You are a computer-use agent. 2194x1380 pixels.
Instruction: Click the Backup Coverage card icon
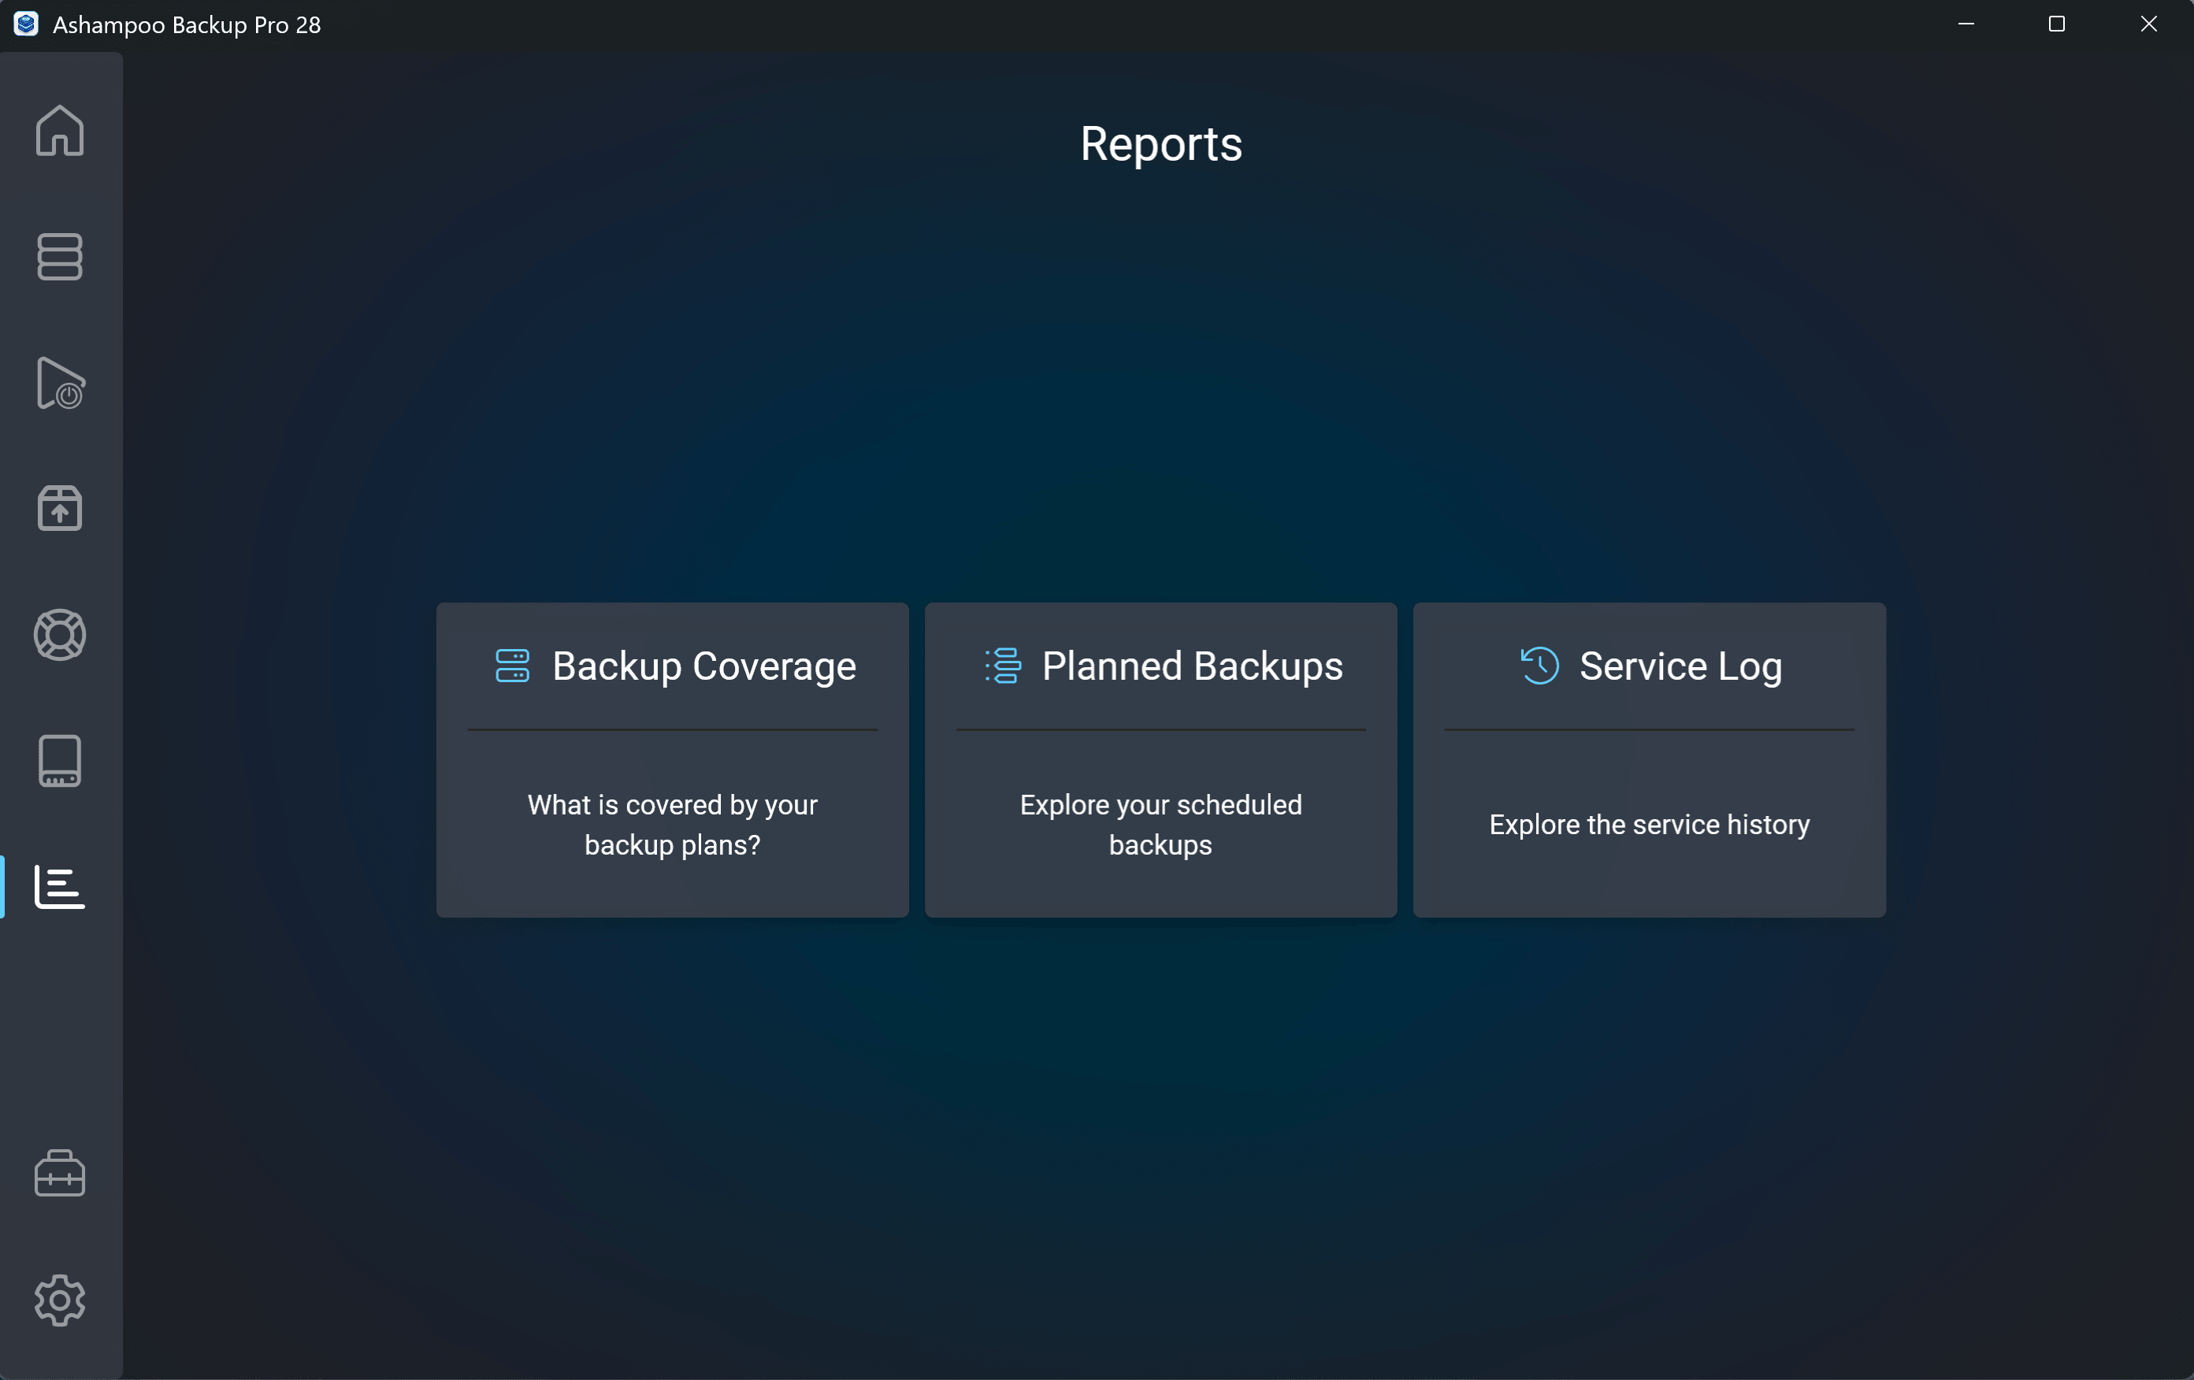(512, 666)
